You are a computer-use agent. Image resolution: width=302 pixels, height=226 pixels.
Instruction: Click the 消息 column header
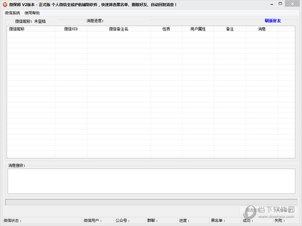262,29
